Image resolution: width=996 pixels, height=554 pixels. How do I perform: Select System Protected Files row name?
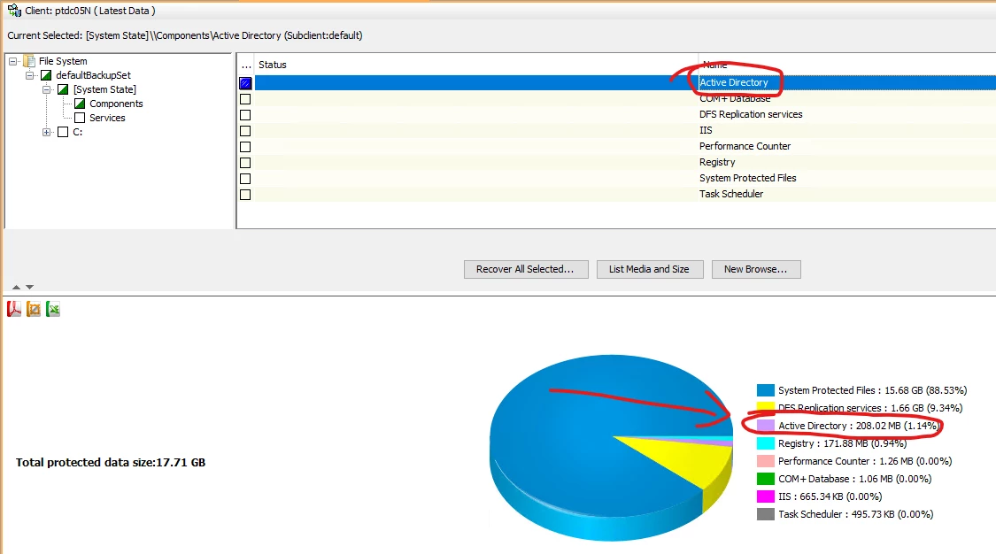click(x=747, y=178)
